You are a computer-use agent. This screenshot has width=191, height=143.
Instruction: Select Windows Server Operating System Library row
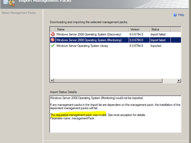tap(115, 46)
